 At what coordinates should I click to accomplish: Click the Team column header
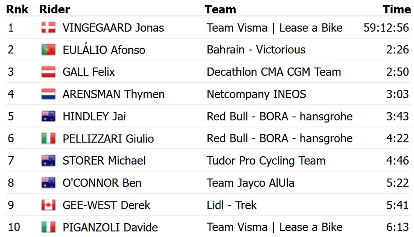tap(220, 9)
